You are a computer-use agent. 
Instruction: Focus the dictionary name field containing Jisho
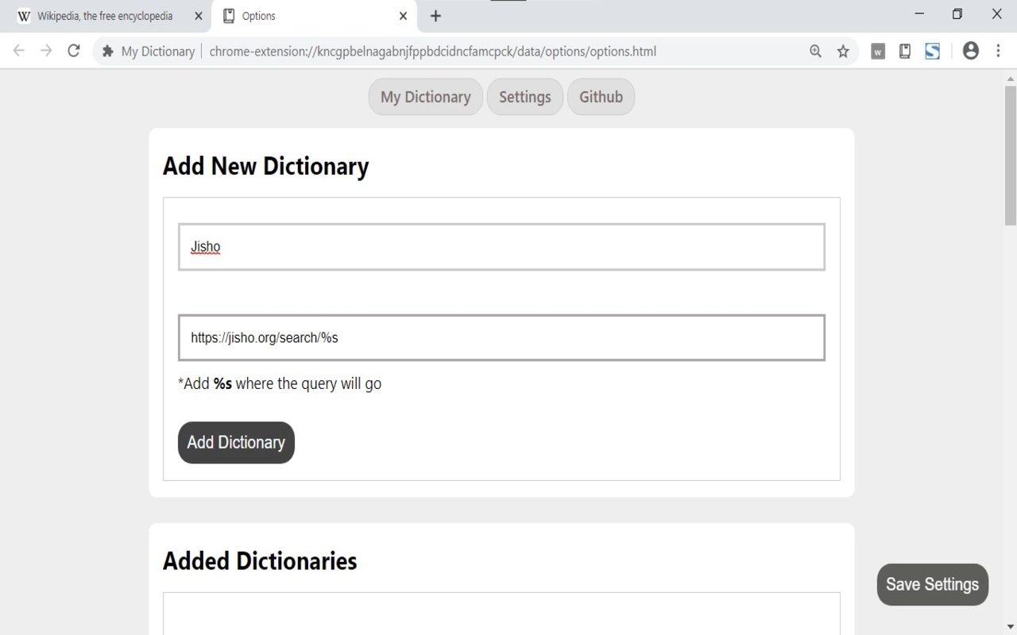501,247
